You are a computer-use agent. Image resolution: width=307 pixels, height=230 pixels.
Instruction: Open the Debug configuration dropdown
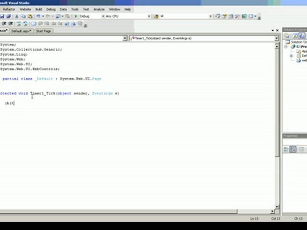[103, 16]
